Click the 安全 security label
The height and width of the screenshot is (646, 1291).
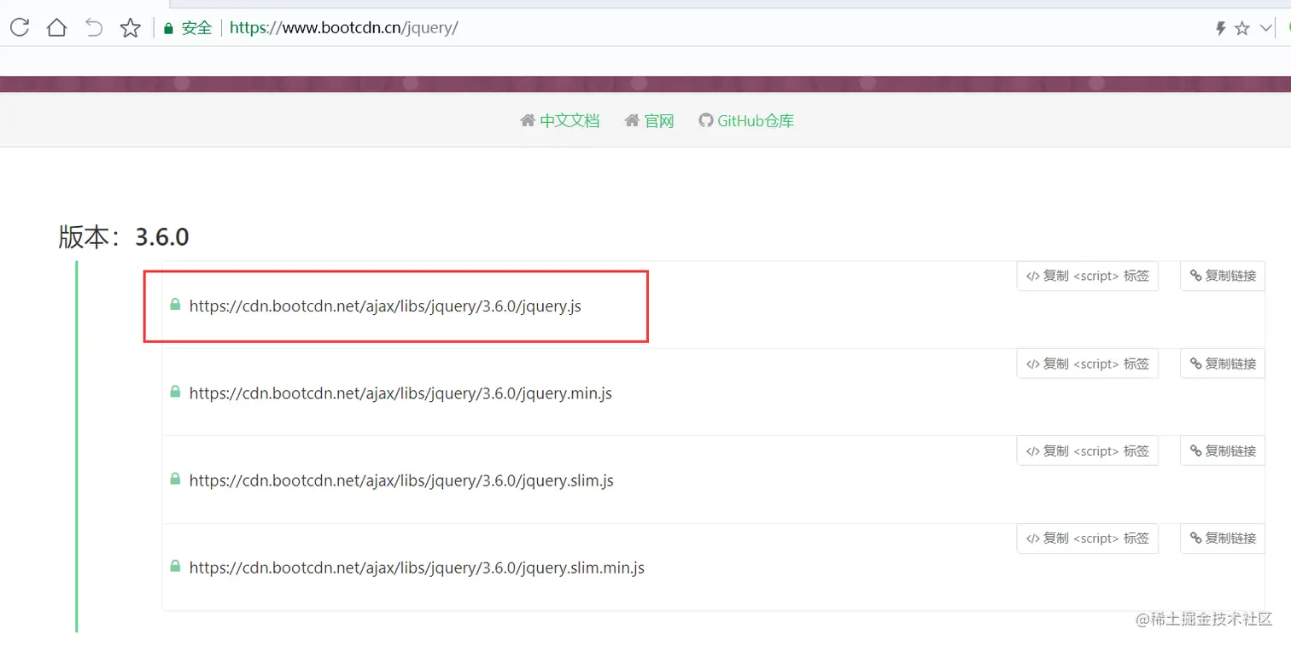[x=197, y=28]
